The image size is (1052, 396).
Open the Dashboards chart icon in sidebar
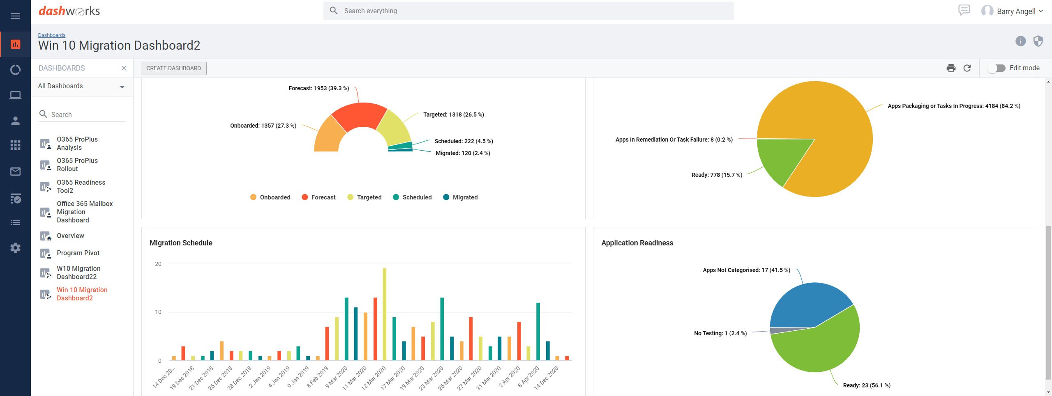point(15,44)
